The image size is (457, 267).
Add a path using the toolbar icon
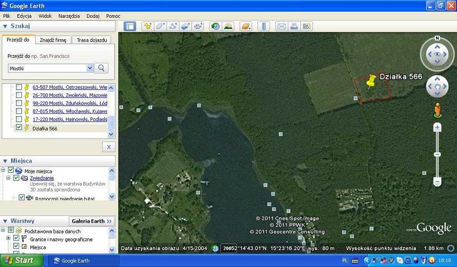[x=173, y=26]
